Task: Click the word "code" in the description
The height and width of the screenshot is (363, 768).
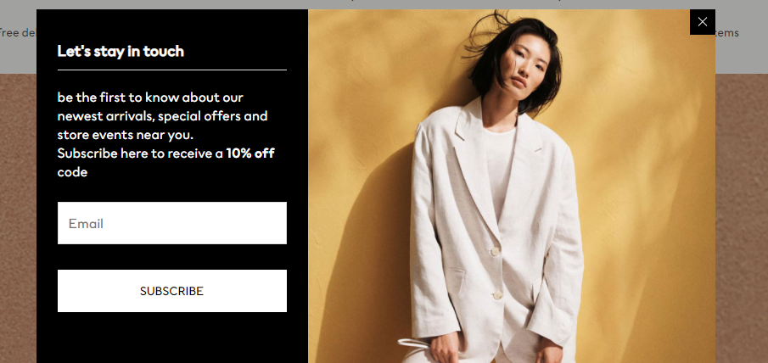Action: point(72,172)
